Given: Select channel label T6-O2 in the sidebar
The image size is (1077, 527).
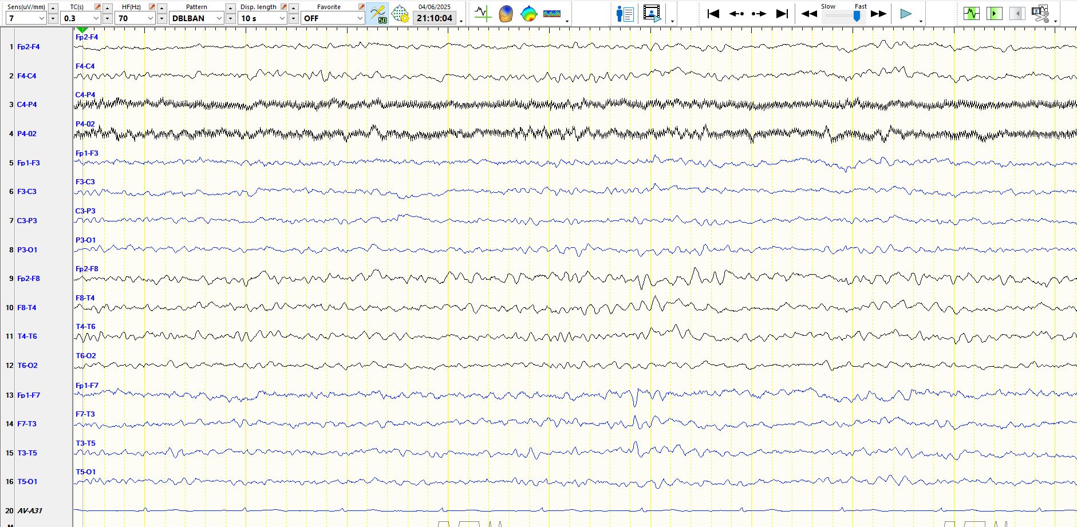Looking at the screenshot, I should click(x=27, y=366).
